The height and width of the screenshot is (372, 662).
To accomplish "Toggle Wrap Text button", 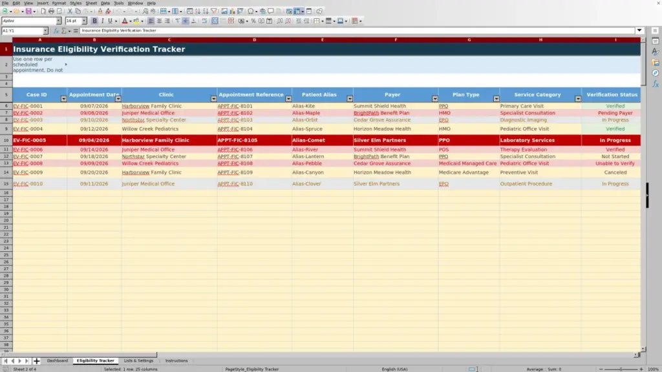I will (204, 21).
